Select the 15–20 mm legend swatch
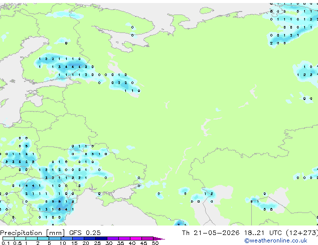 (x=78, y=238)
